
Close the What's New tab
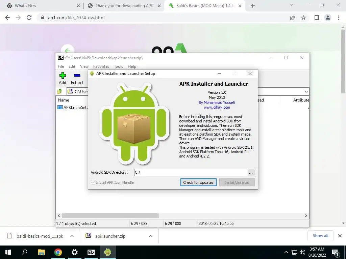pyautogui.click(x=78, y=6)
